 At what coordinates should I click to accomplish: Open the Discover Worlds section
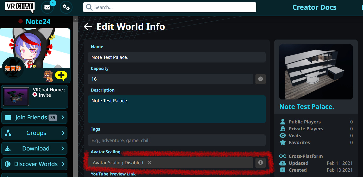34,164
